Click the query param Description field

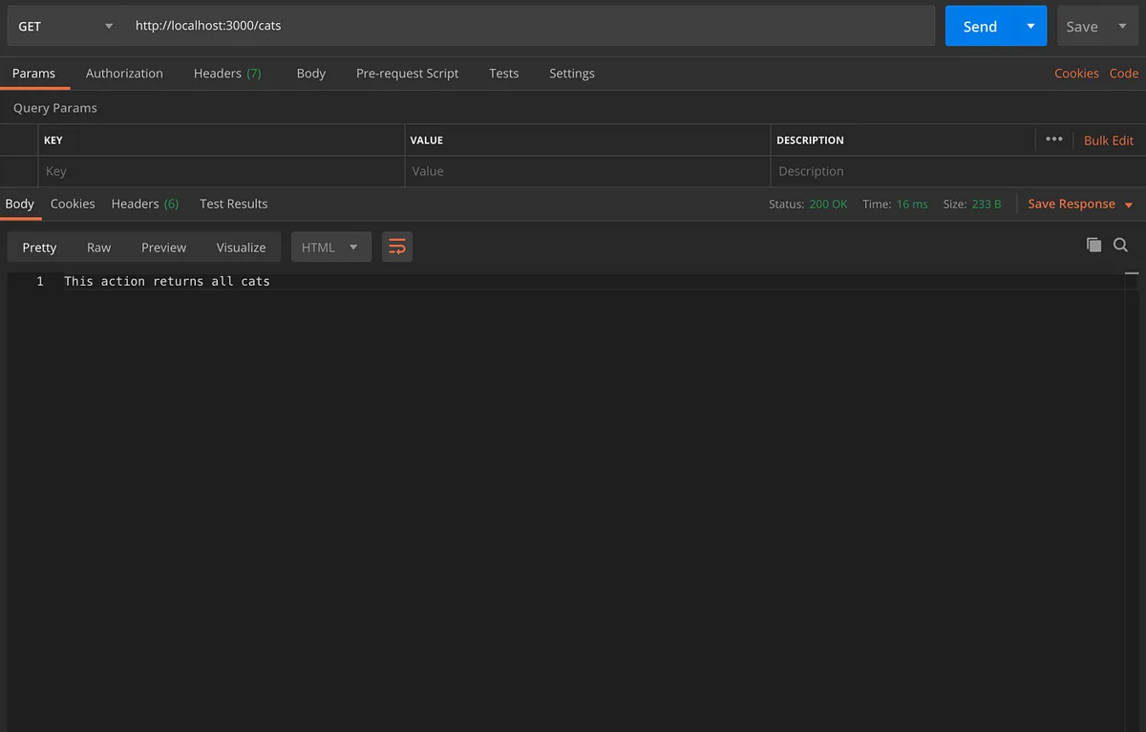956,172
